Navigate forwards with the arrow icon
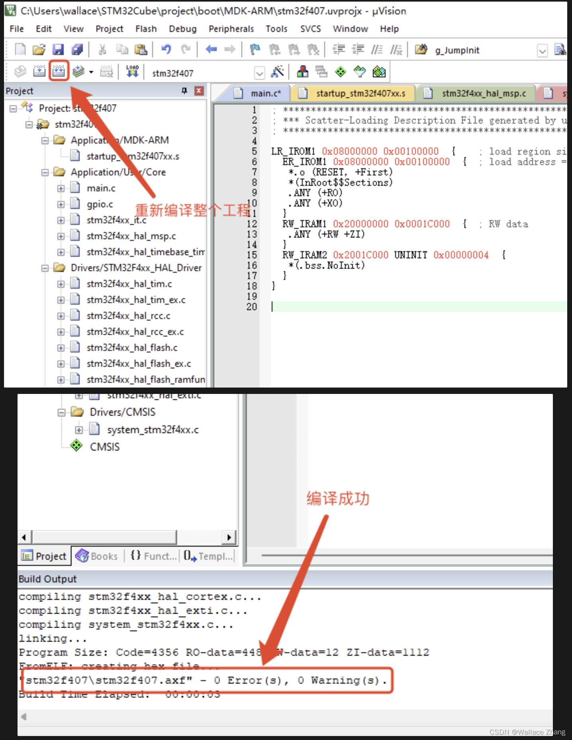The width and height of the screenshot is (572, 740). point(230,49)
